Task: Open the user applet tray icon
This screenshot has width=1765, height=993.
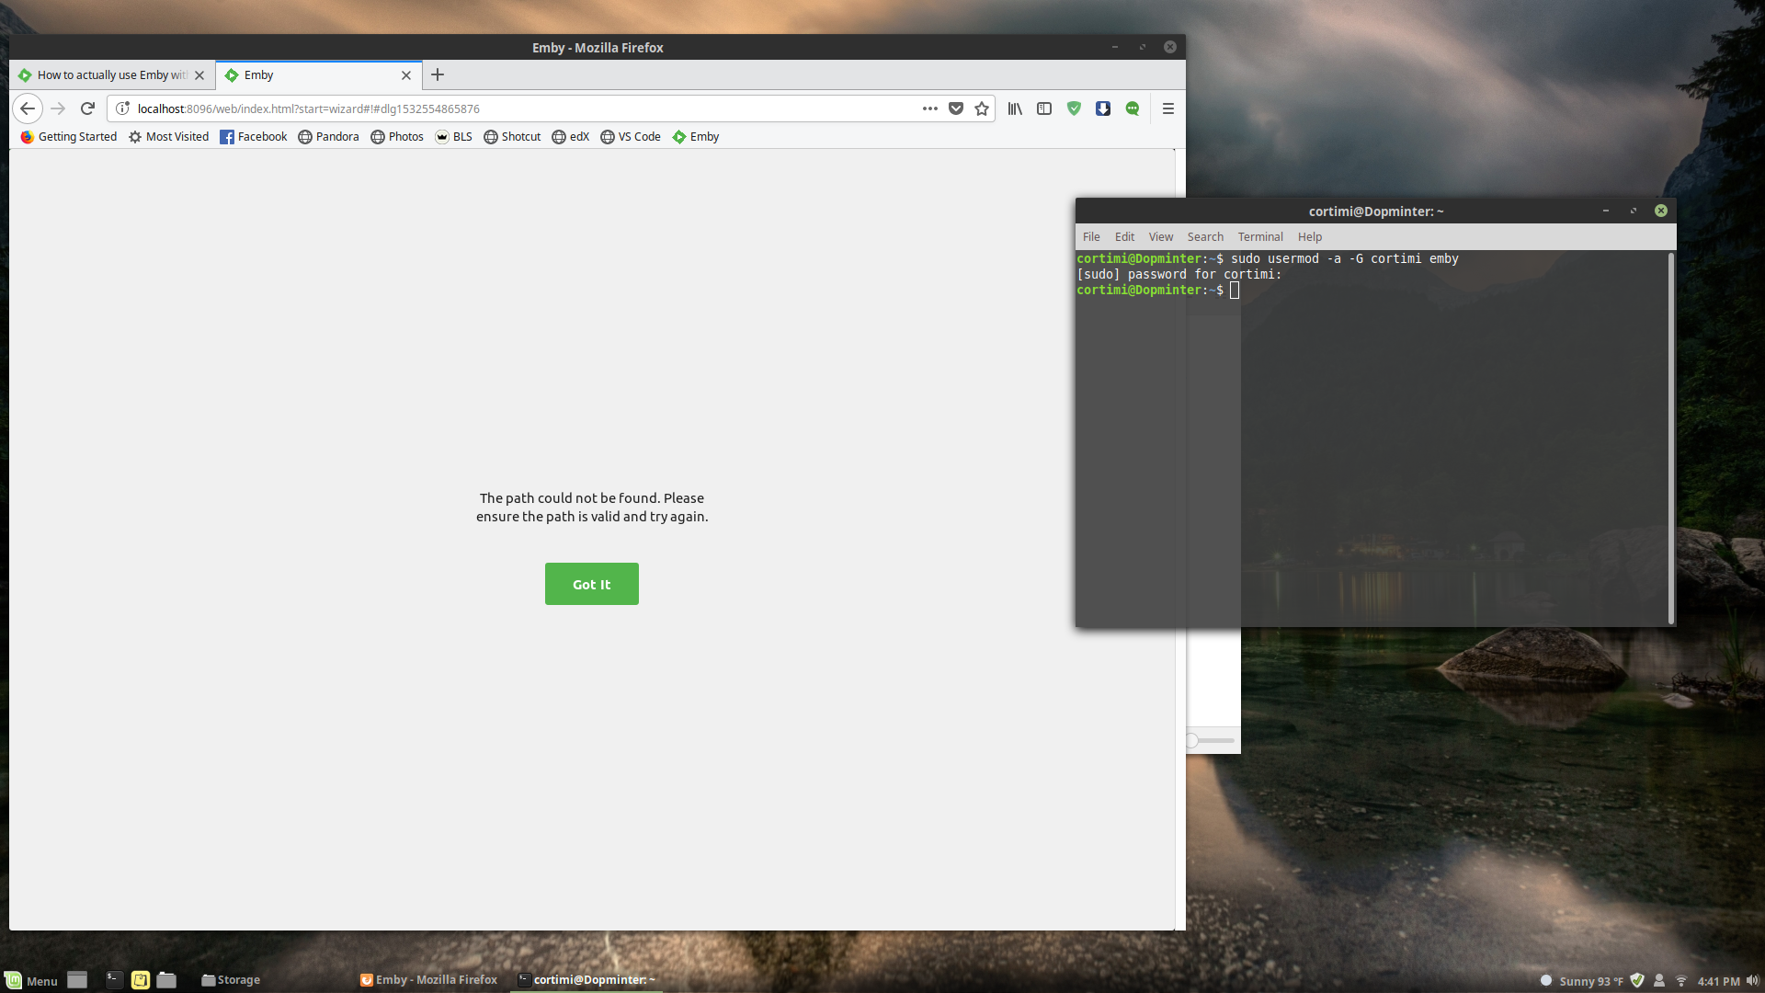Action: pyautogui.click(x=1659, y=981)
